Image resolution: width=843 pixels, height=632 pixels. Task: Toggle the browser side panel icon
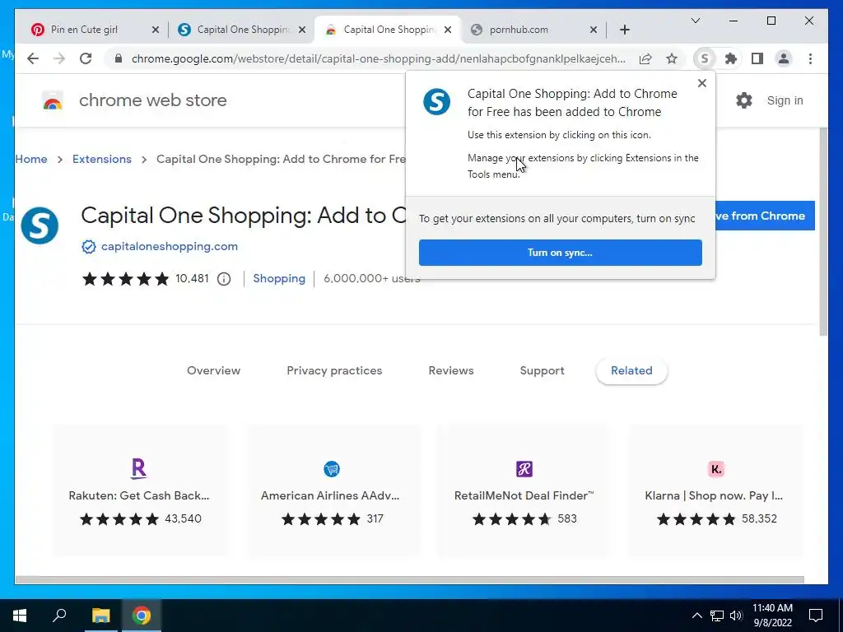(757, 58)
